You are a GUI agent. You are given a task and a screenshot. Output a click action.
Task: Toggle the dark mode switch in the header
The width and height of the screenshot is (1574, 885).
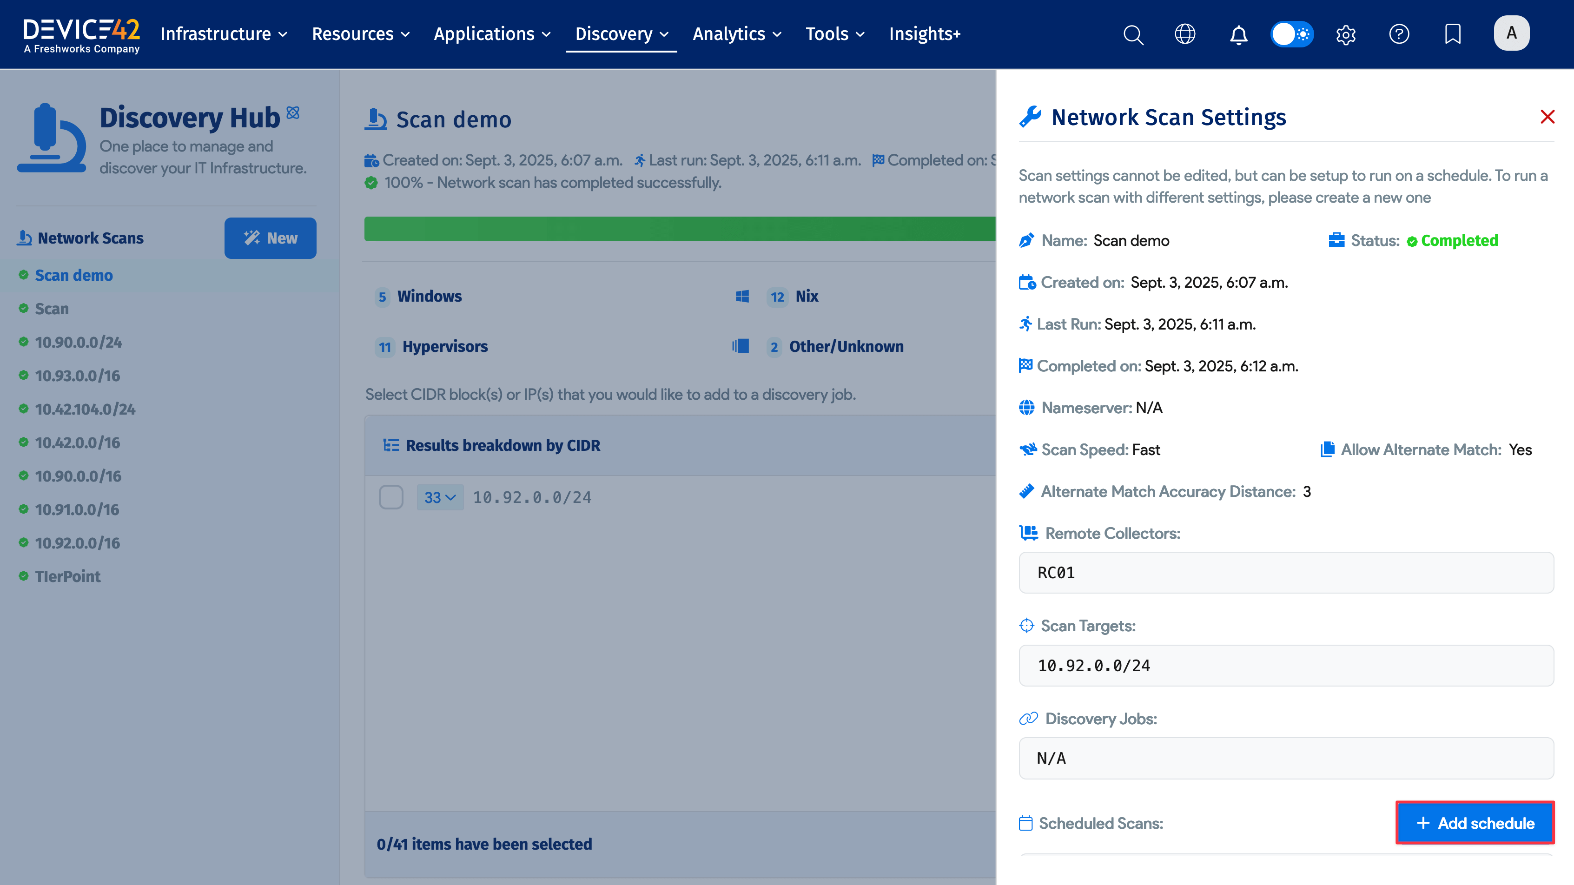pos(1292,34)
